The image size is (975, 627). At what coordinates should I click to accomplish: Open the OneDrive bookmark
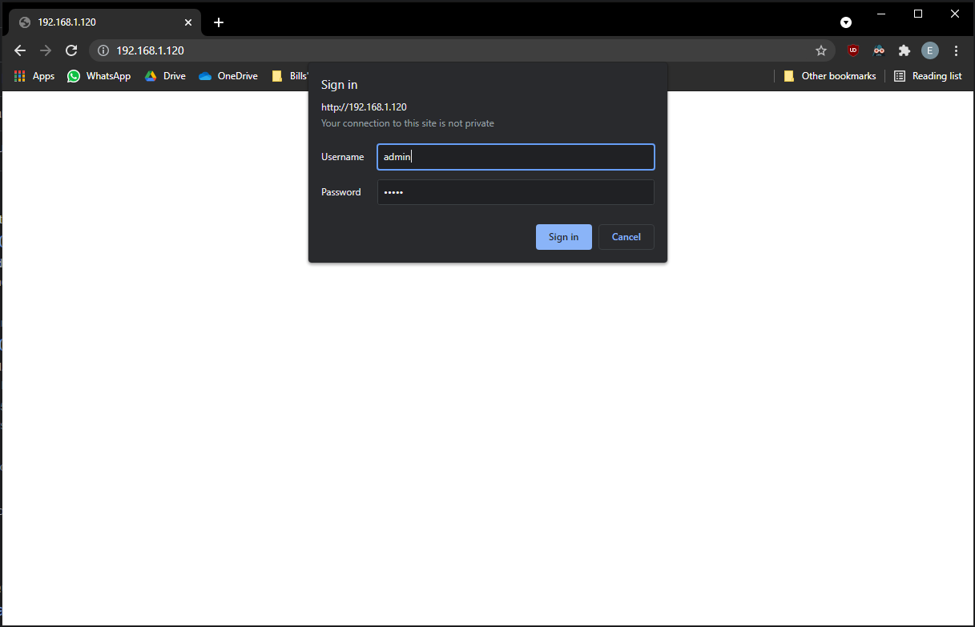click(228, 76)
